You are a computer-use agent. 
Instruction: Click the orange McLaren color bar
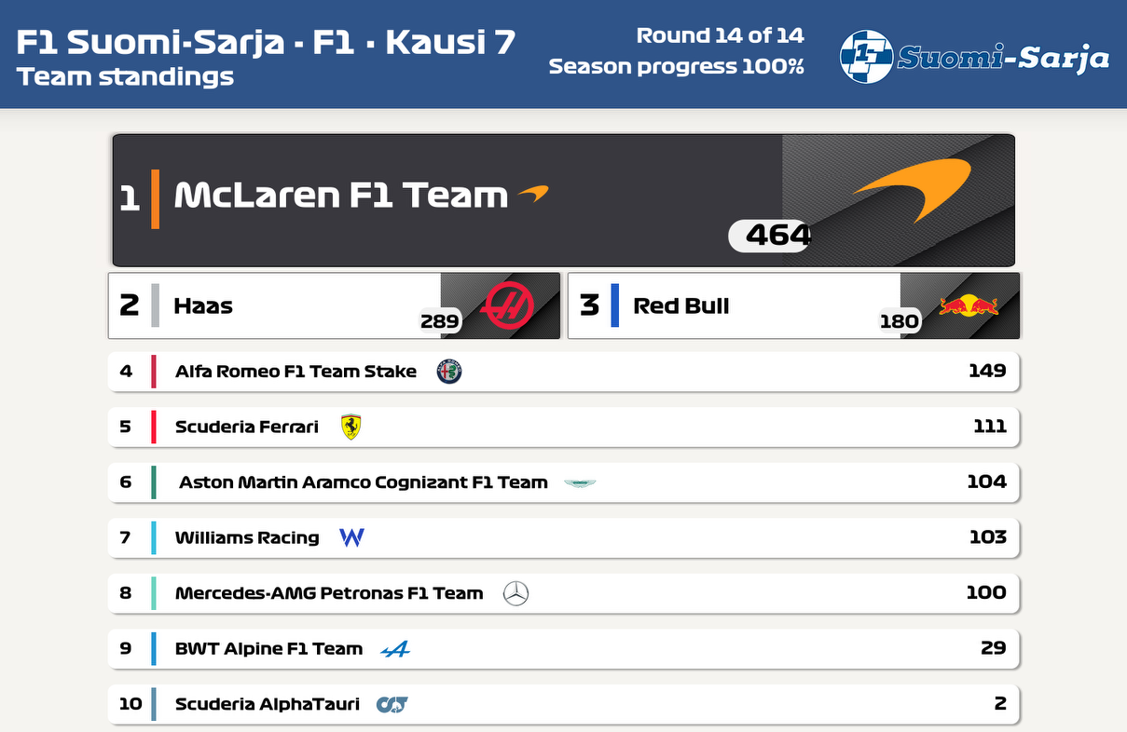[x=155, y=198]
